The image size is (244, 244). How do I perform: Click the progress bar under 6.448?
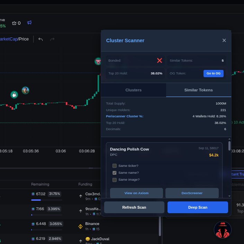coord(47,230)
